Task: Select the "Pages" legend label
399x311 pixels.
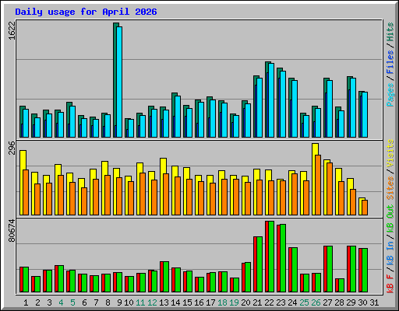Action: click(390, 95)
